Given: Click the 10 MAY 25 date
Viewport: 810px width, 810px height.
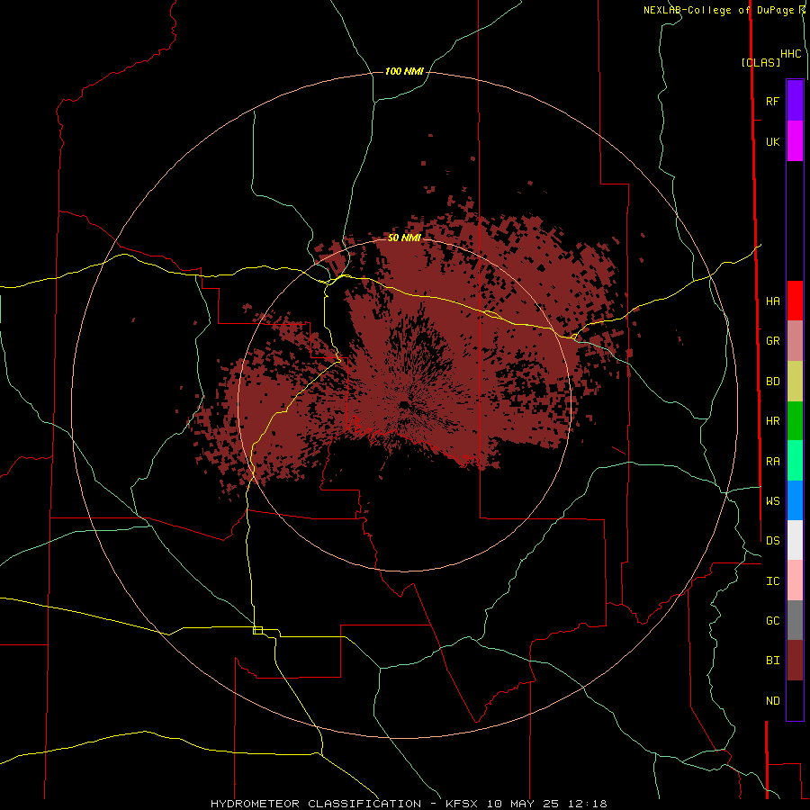Looking at the screenshot, I should (525, 804).
